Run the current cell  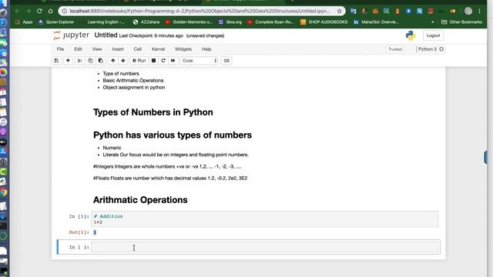(x=139, y=61)
